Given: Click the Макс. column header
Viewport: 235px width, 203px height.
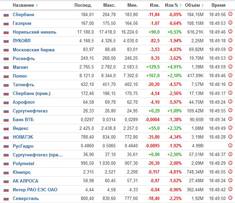Looking at the screenshot, I should [109, 5].
